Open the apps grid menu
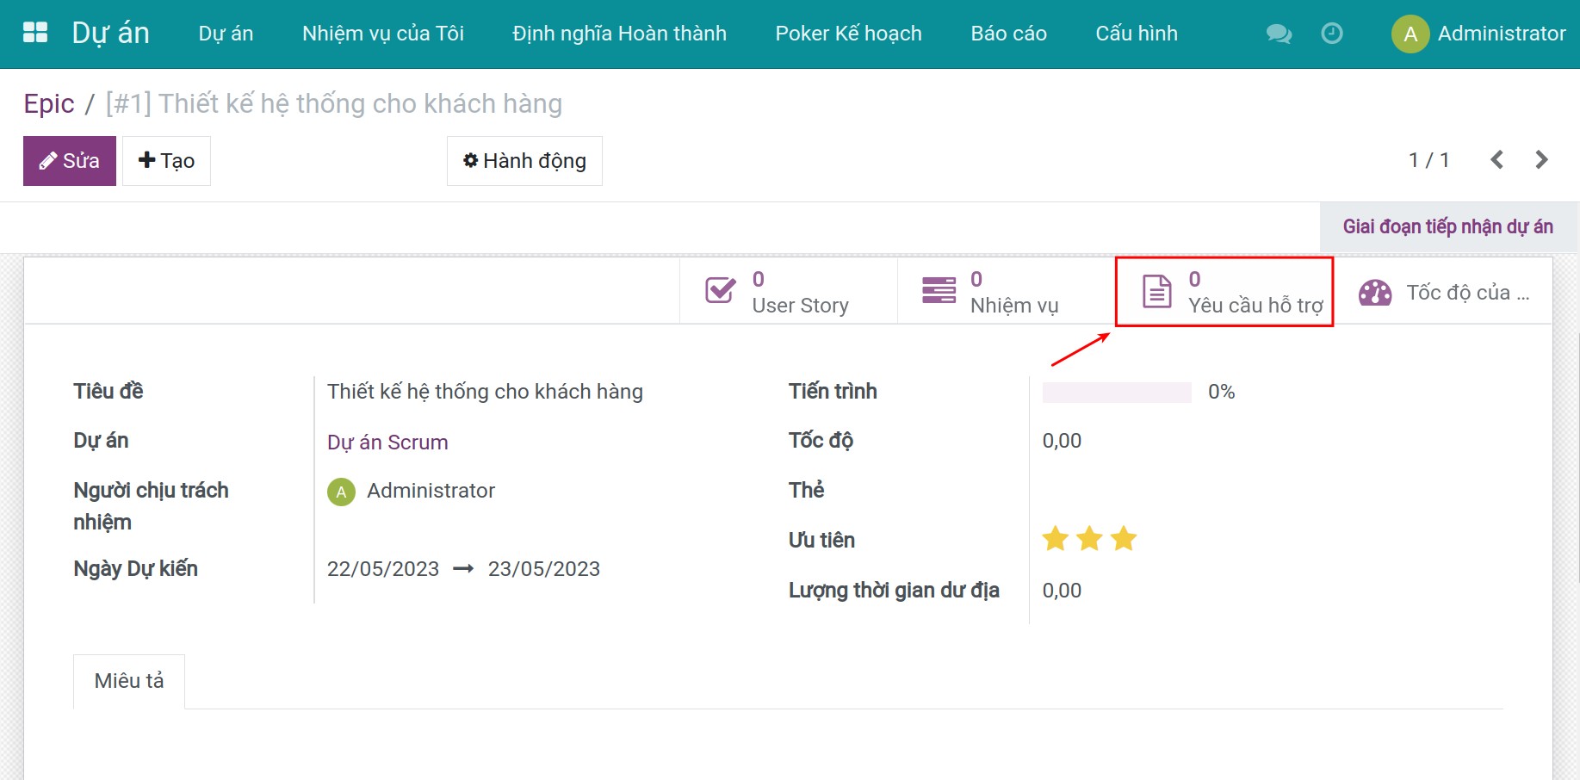Image resolution: width=1580 pixels, height=780 pixels. click(x=34, y=33)
